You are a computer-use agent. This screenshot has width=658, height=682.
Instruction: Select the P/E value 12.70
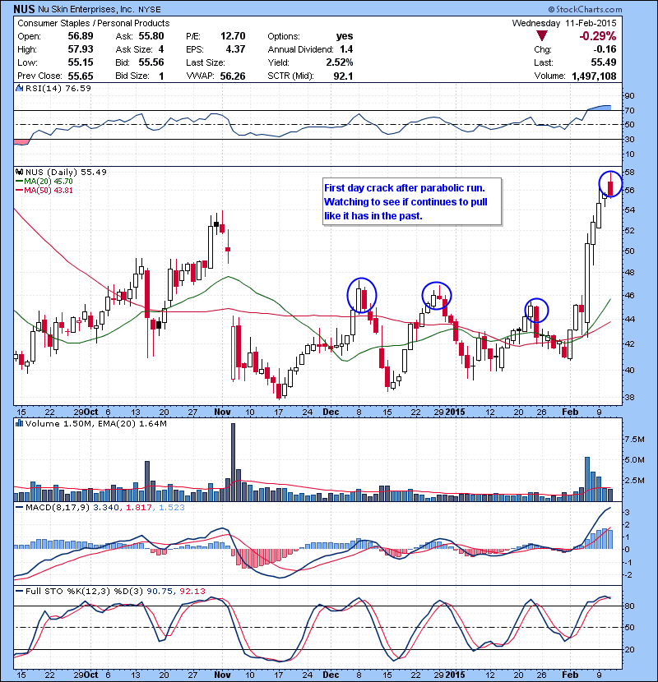233,36
